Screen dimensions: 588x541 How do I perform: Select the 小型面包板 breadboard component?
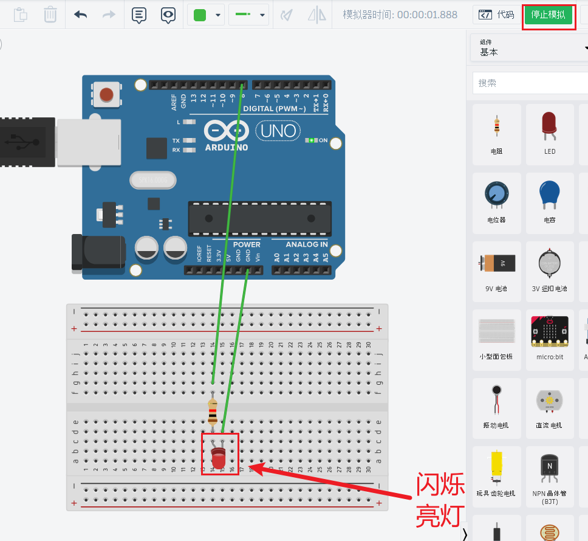pos(496,340)
